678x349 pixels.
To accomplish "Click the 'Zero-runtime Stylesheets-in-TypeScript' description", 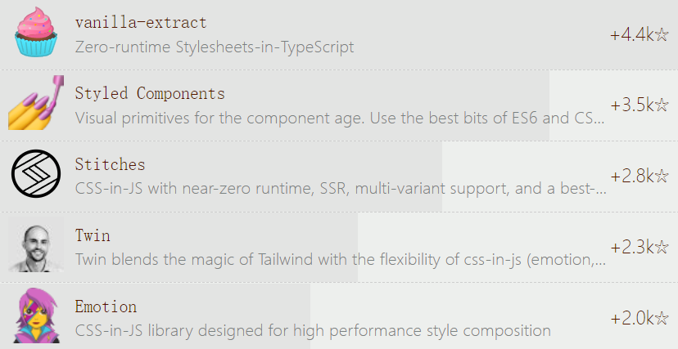I will (215, 47).
